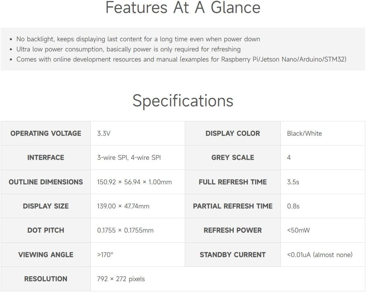Click the 3-wire SPI, 4-wire SPI value

129,157
